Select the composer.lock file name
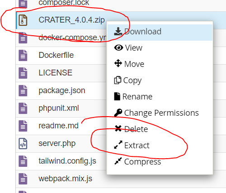The height and width of the screenshot is (193, 226). [x=64, y=3]
